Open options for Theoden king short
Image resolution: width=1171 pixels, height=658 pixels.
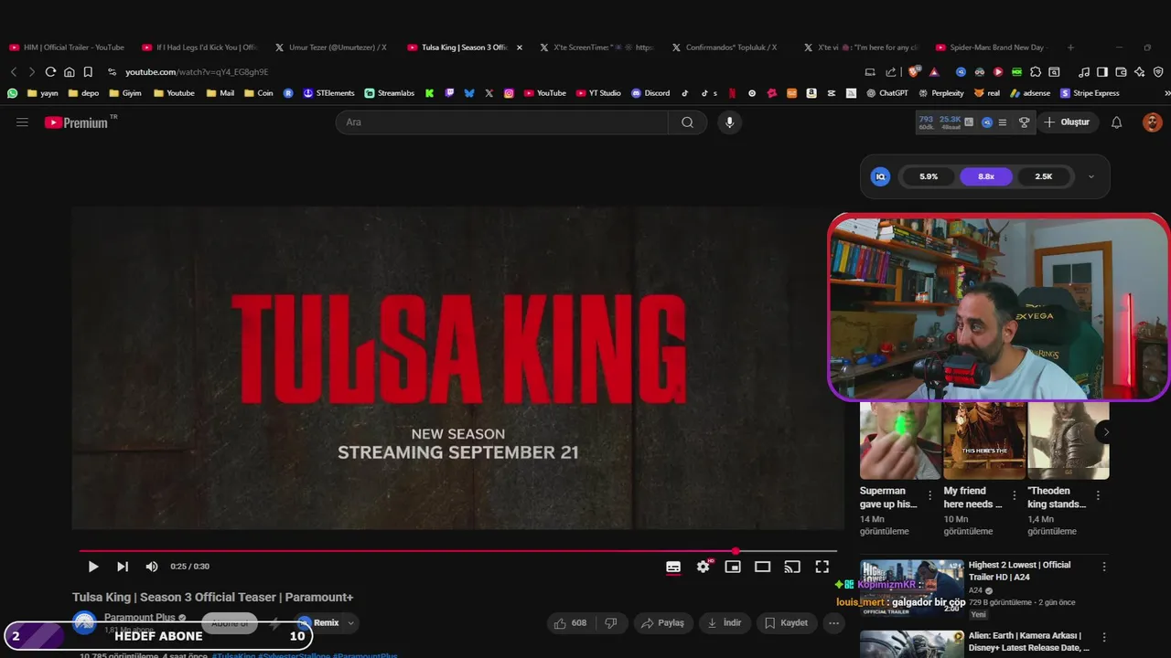coord(1098,495)
